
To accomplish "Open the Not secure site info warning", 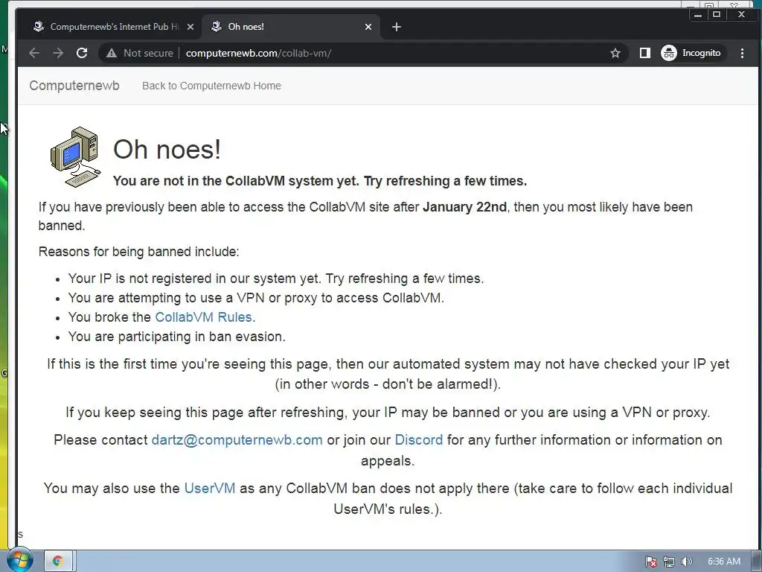I will [140, 53].
